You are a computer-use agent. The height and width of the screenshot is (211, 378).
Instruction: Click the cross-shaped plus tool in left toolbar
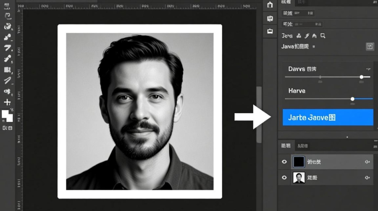(7, 102)
